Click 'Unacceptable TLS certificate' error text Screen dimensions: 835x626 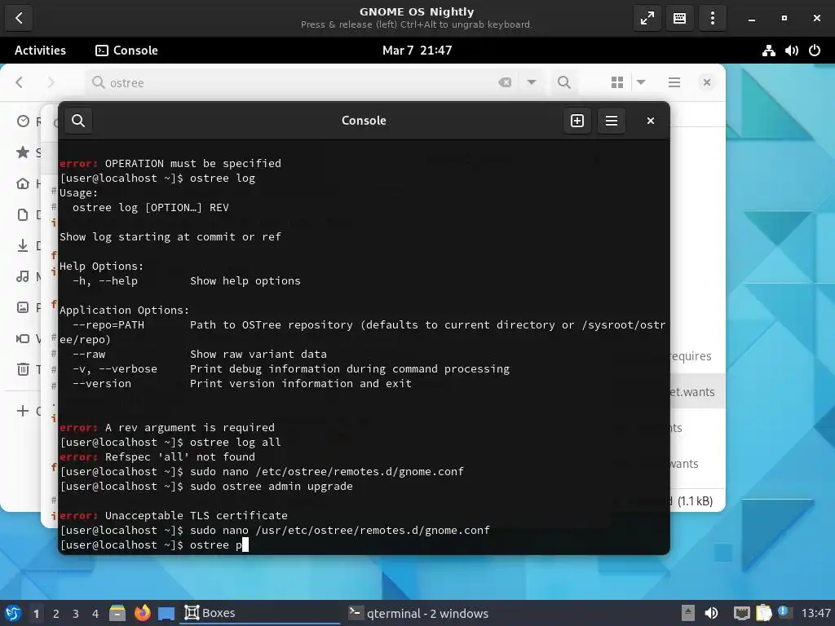click(196, 516)
